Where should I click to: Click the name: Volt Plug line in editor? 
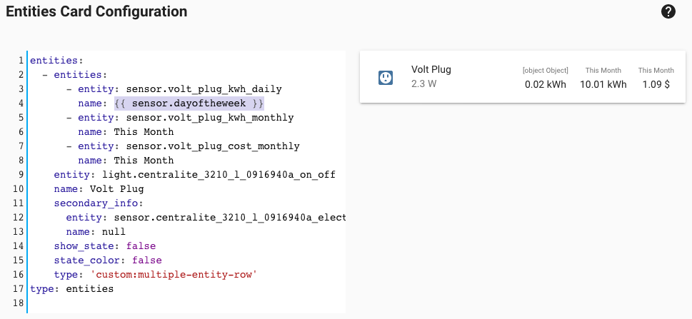pyautogui.click(x=99, y=189)
